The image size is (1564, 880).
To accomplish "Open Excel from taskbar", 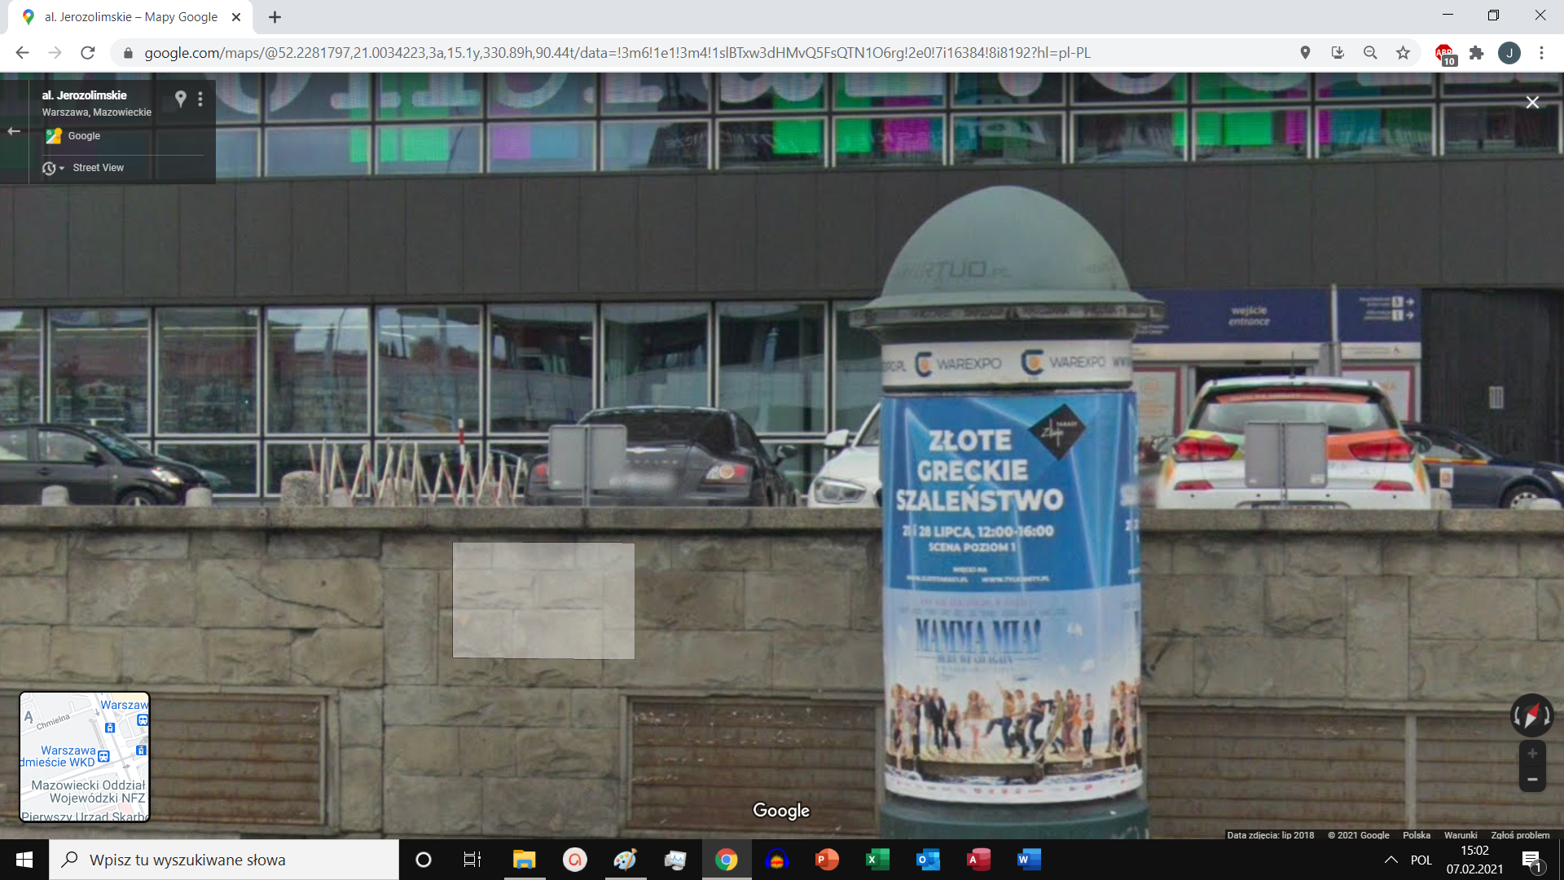I will tap(877, 860).
